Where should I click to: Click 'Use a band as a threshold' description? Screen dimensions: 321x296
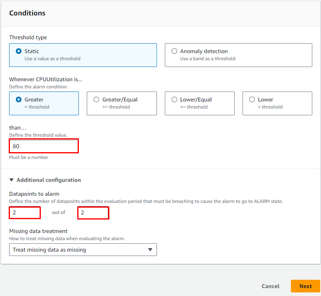click(x=208, y=59)
